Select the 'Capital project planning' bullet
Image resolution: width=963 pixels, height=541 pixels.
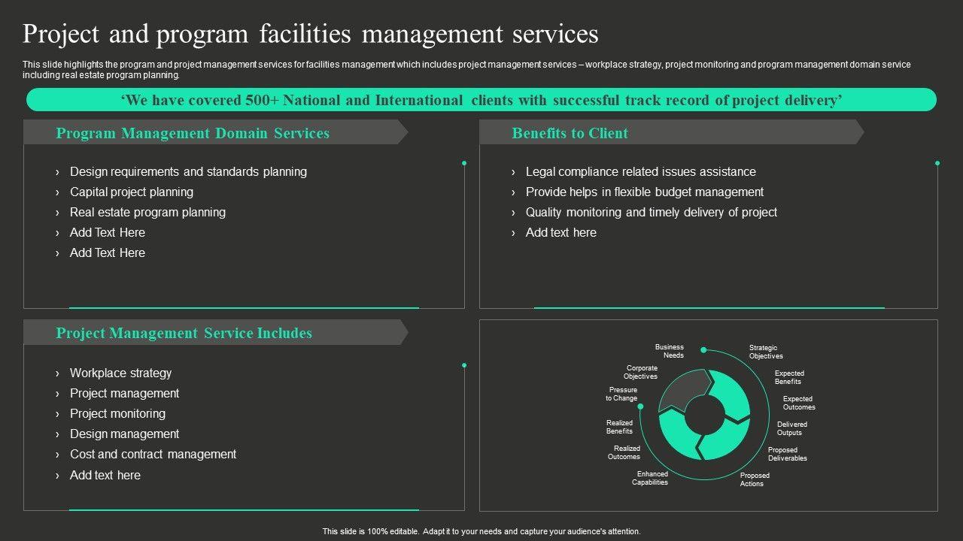pos(132,192)
